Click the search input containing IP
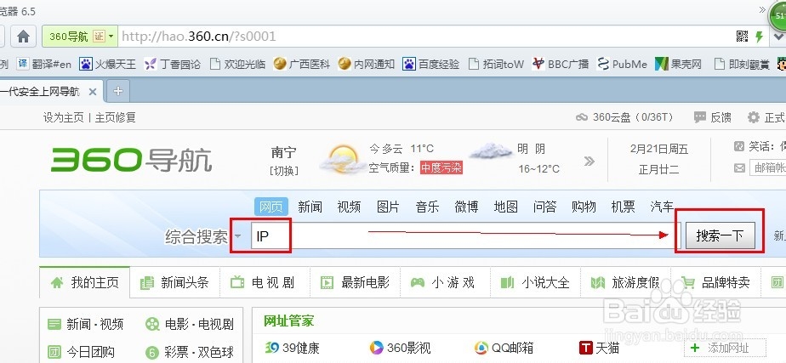This screenshot has width=786, height=363. (x=466, y=235)
